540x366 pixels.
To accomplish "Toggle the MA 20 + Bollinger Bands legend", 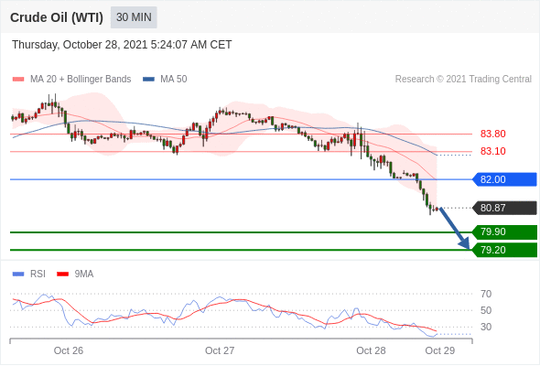I will click(x=81, y=80).
